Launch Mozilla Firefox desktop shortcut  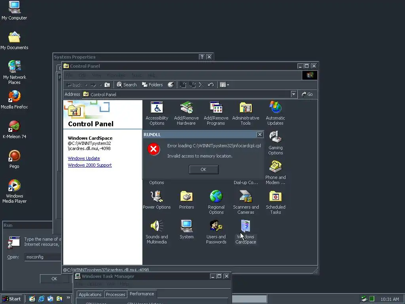14,100
